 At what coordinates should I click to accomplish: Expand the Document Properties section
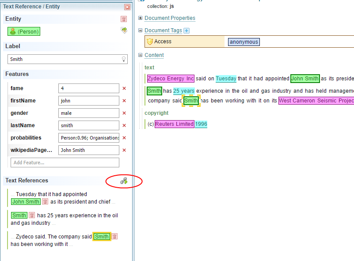141,18
